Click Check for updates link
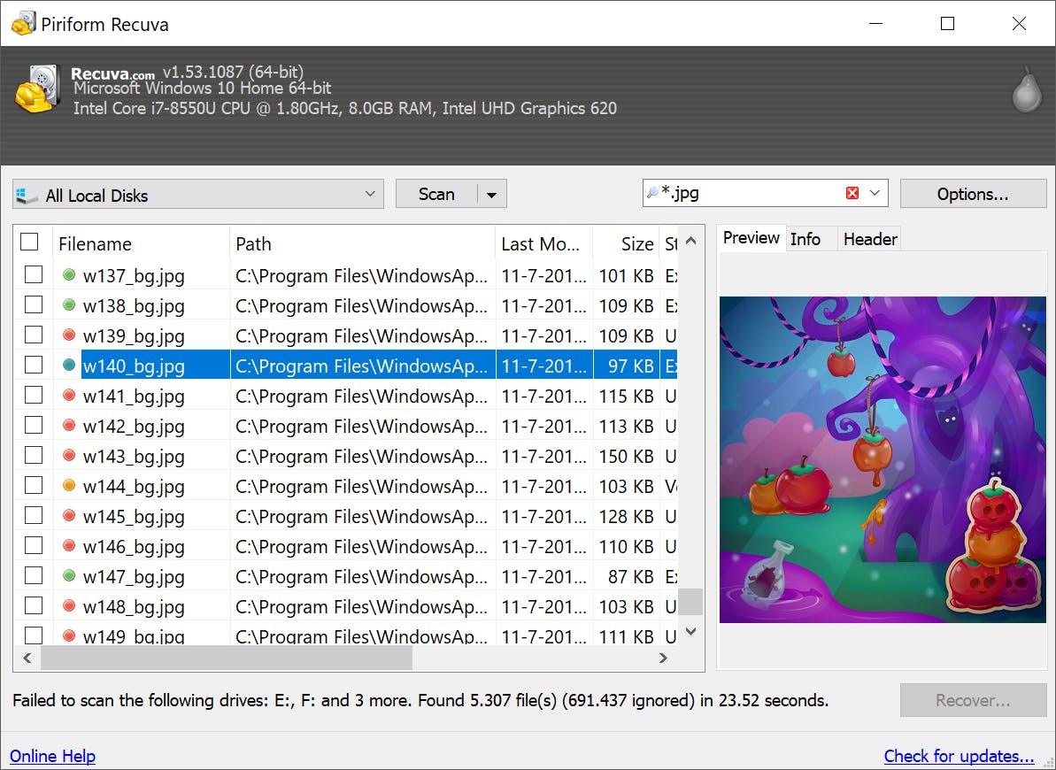Viewport: 1056px width, 770px height. point(959,756)
